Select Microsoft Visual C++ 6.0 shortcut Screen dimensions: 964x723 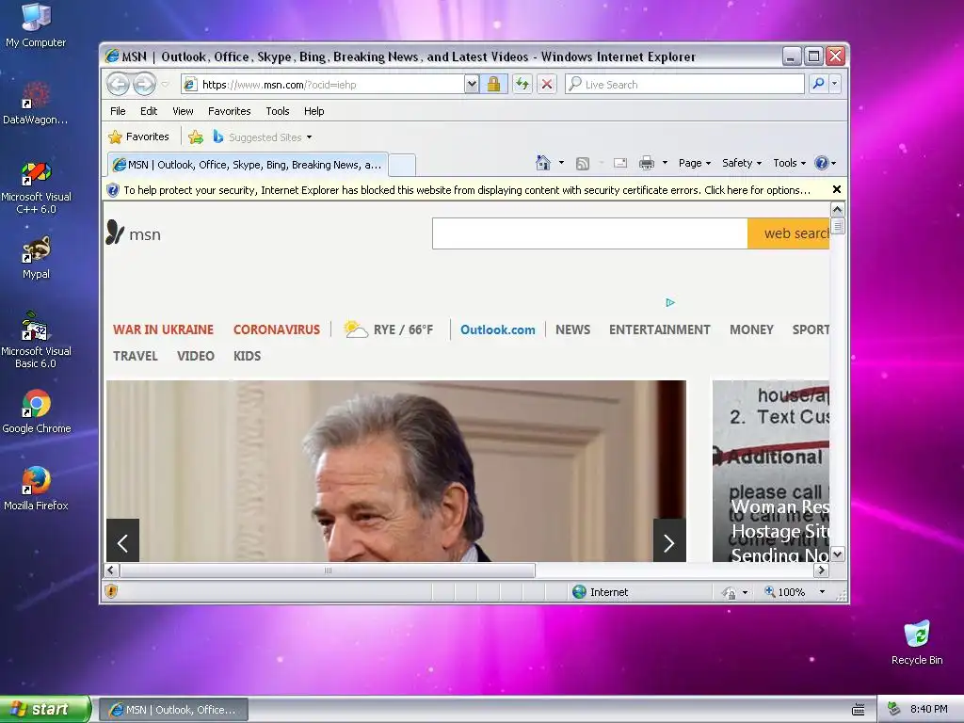point(36,187)
